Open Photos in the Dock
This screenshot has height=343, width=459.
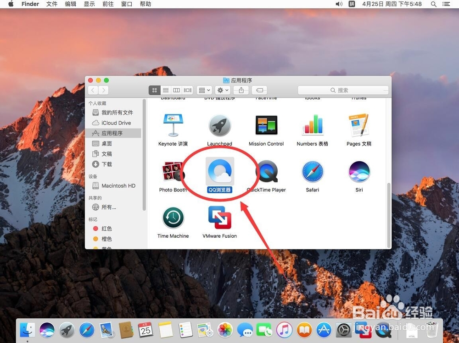[225, 330]
